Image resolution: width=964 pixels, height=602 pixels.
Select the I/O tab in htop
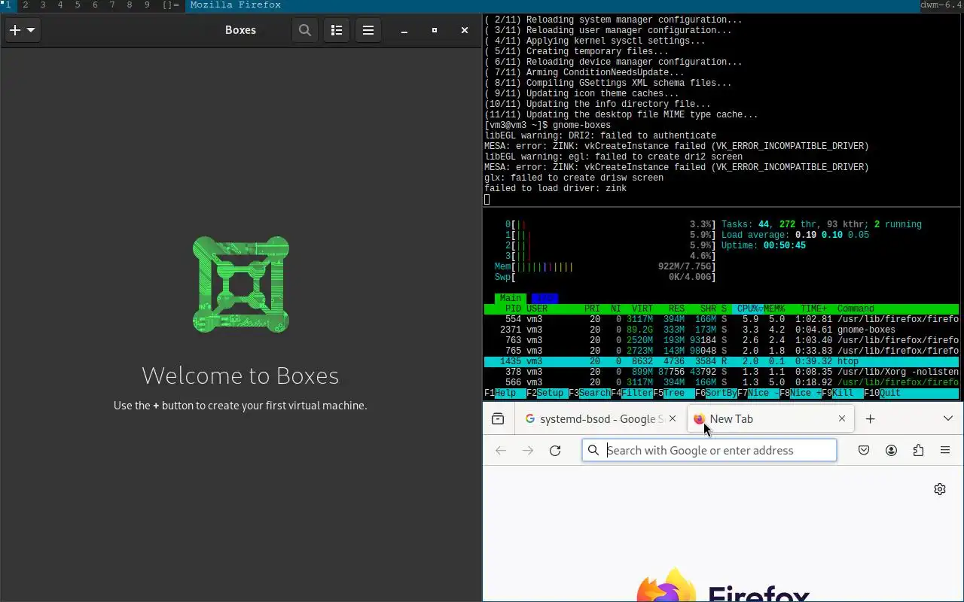coord(544,298)
